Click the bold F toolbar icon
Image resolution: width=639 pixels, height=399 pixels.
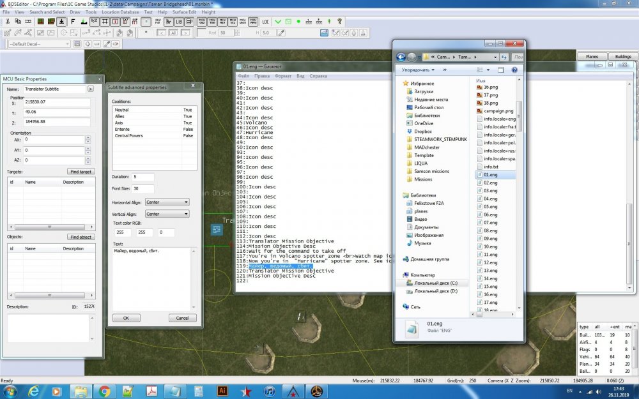point(72,22)
